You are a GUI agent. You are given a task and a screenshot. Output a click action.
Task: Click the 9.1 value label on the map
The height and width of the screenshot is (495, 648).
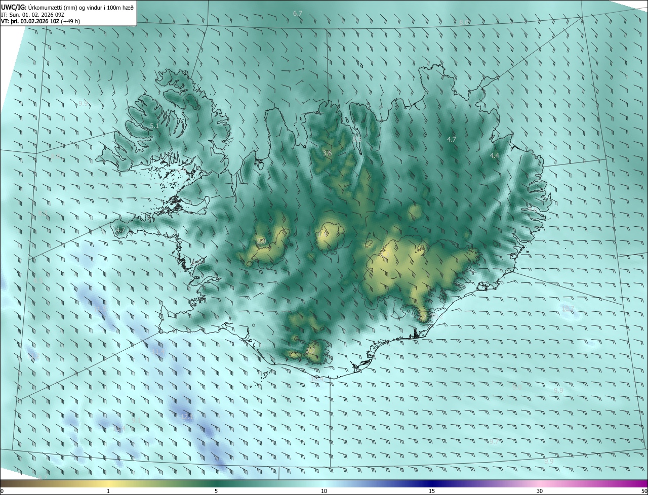136,420
